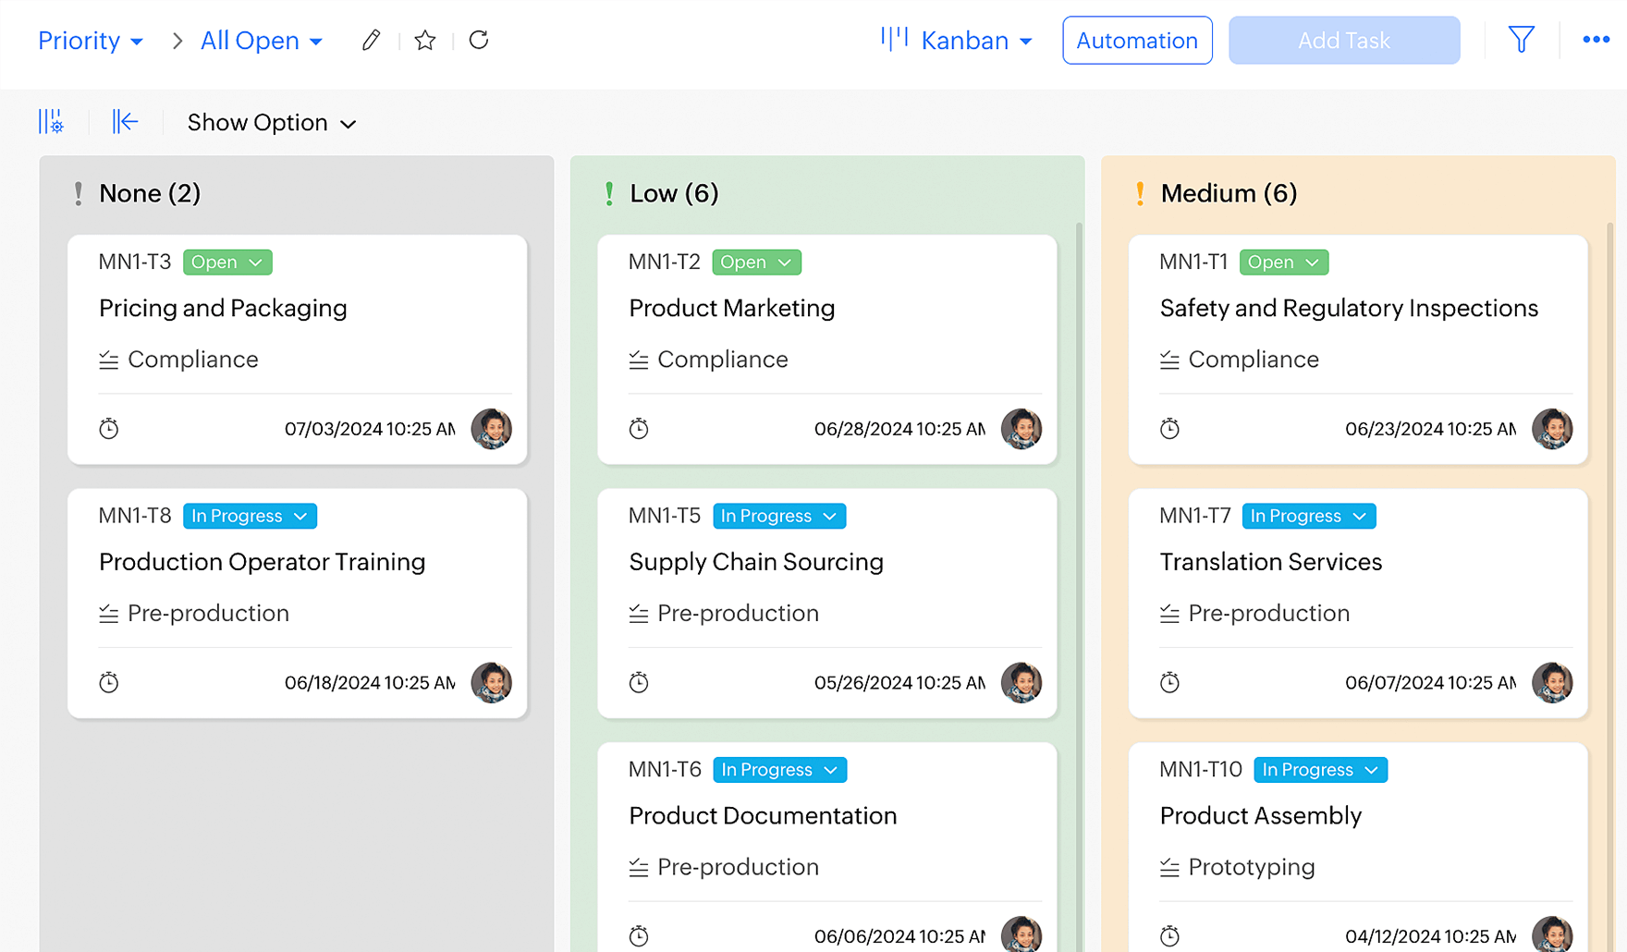Expand the Priority grouping dropdown

point(91,41)
